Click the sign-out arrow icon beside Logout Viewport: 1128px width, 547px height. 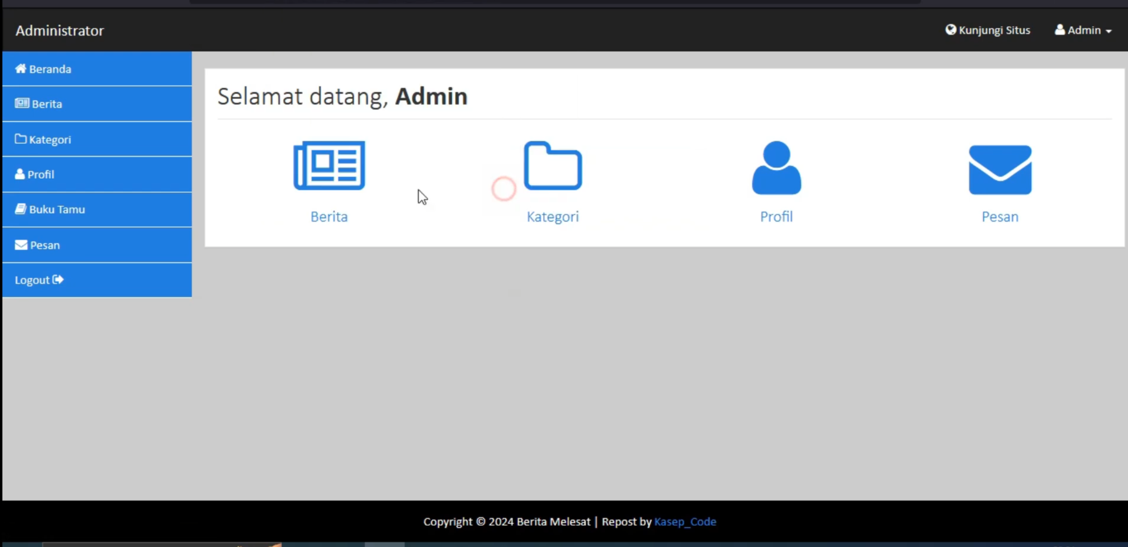tap(58, 279)
